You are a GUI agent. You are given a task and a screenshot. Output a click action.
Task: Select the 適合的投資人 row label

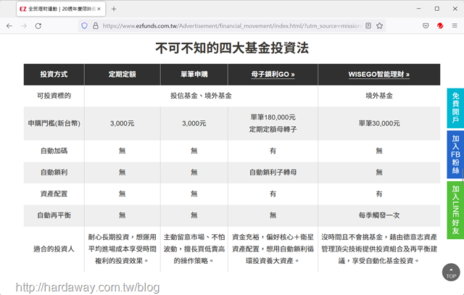pos(54,249)
